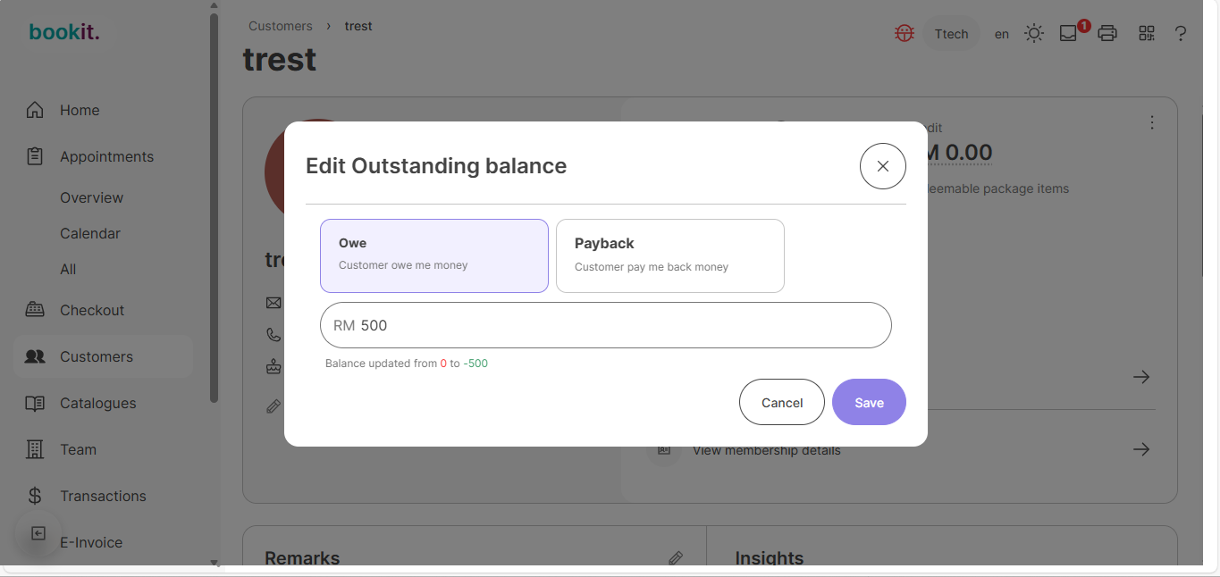Select the Checkout sidebar icon
The image size is (1220, 577).
coord(91,310)
